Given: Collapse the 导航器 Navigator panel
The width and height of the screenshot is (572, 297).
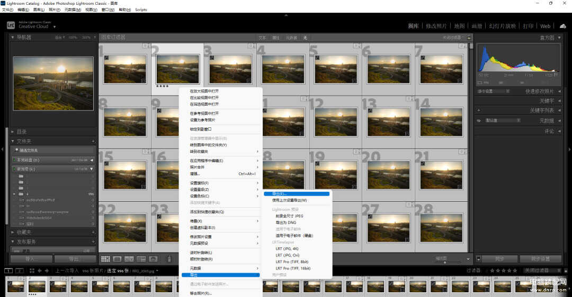Looking at the screenshot, I should point(12,37).
